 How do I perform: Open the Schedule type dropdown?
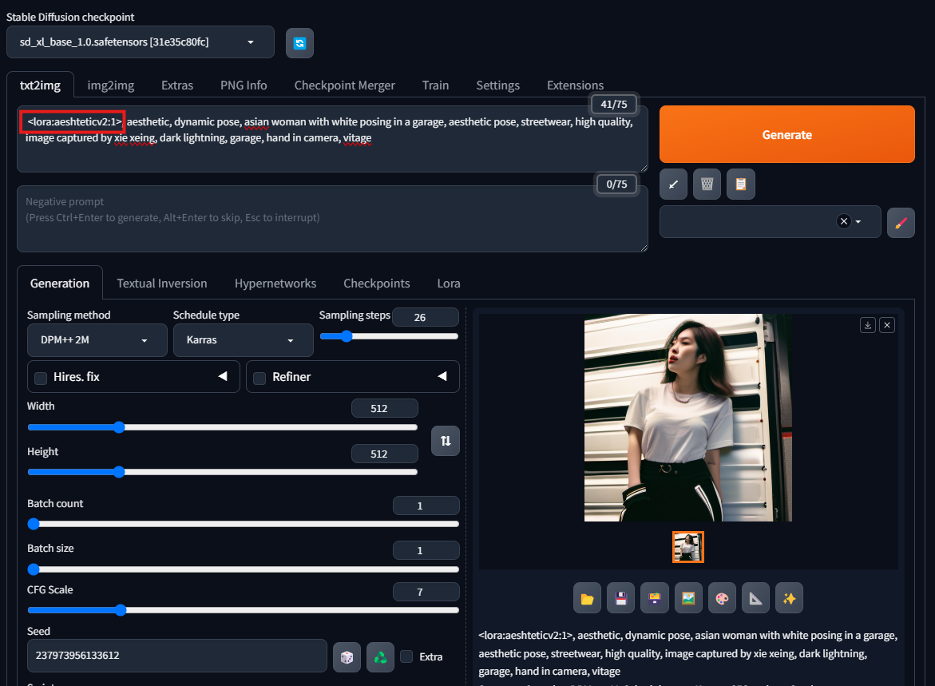tap(244, 340)
